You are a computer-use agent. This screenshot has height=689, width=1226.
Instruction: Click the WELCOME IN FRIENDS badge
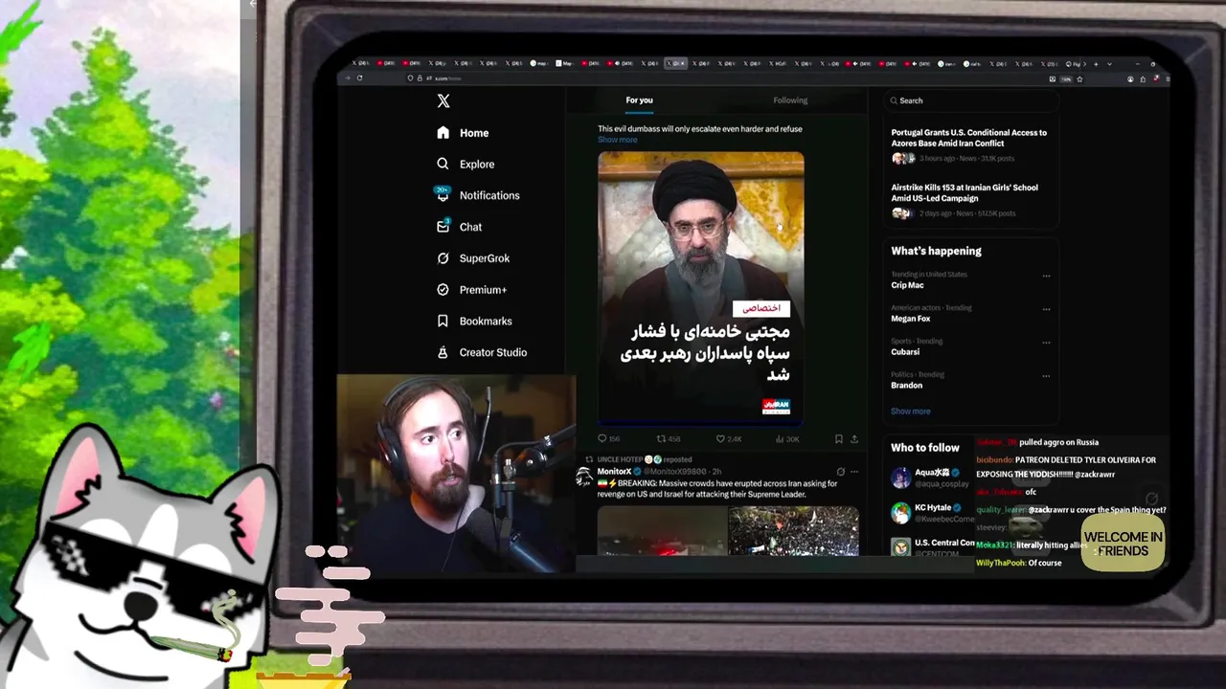pos(1123,544)
